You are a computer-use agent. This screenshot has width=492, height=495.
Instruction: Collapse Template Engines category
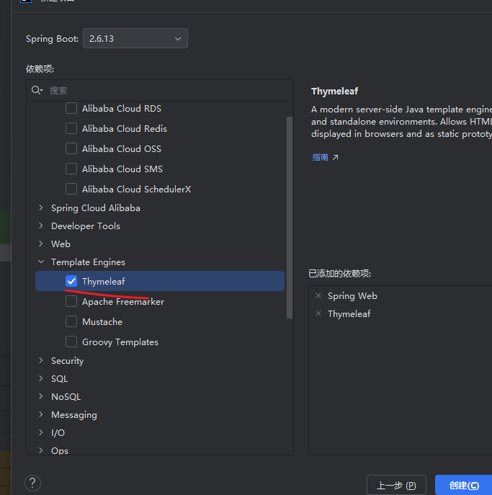(41, 262)
